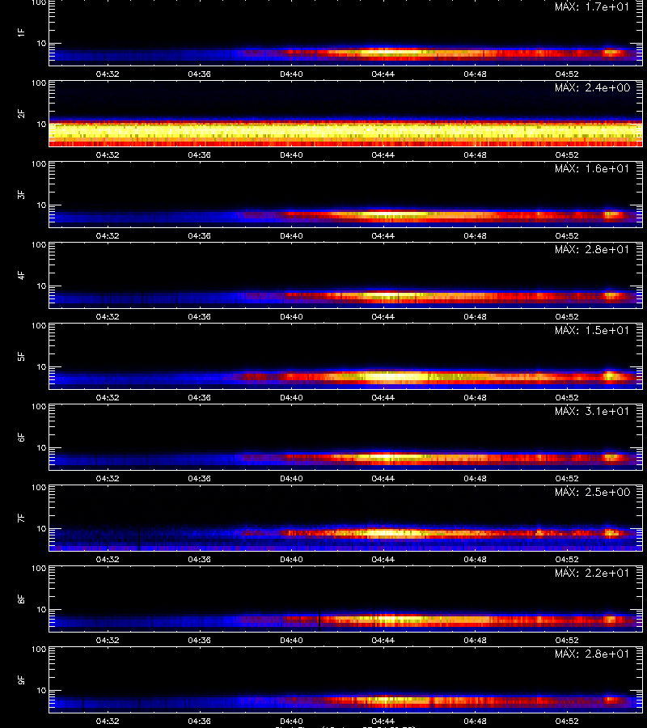The height and width of the screenshot is (728, 647).
Task: Select the MAX: 3.1e+01 readout
Action: pyautogui.click(x=592, y=412)
